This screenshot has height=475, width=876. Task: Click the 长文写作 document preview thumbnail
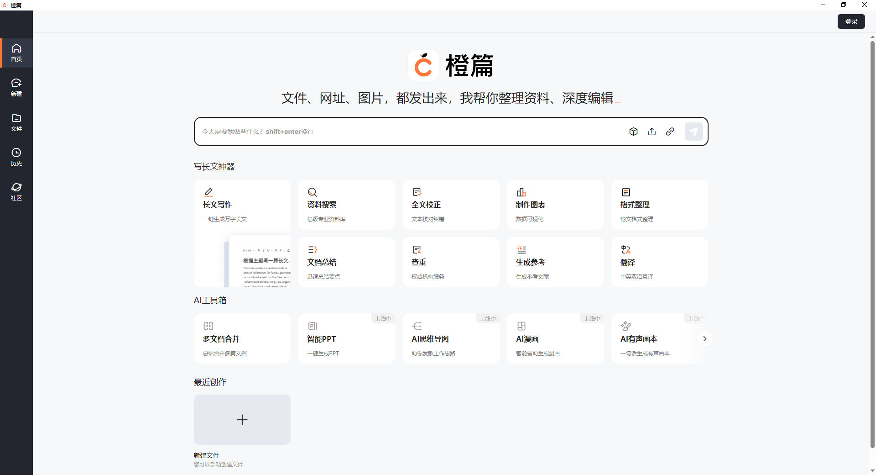(x=258, y=261)
